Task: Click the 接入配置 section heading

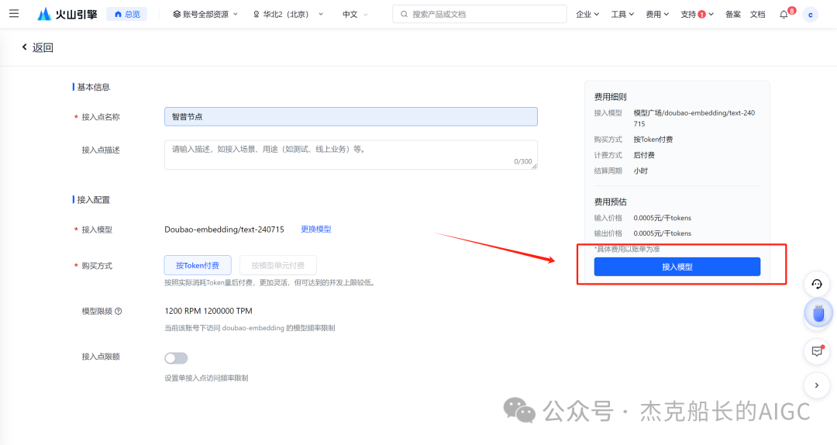Action: click(94, 200)
